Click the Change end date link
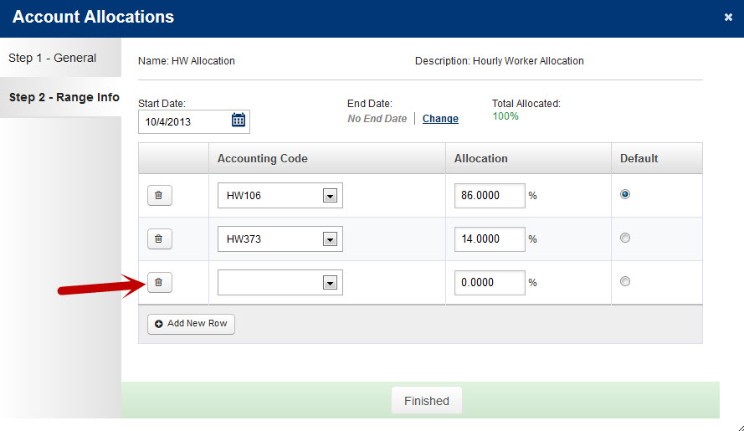Image resolution: width=744 pixels, height=431 pixels. coord(440,119)
